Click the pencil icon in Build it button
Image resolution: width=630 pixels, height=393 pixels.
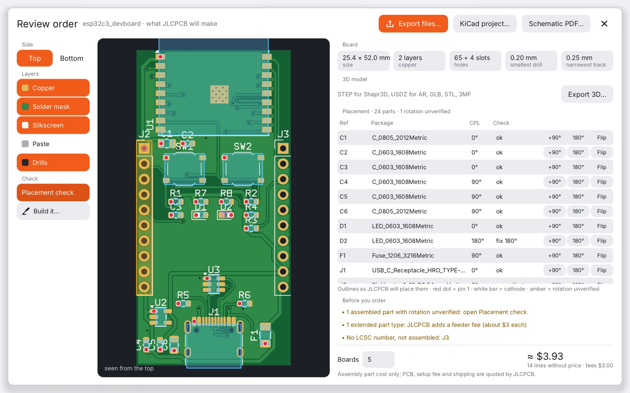[x=26, y=211]
